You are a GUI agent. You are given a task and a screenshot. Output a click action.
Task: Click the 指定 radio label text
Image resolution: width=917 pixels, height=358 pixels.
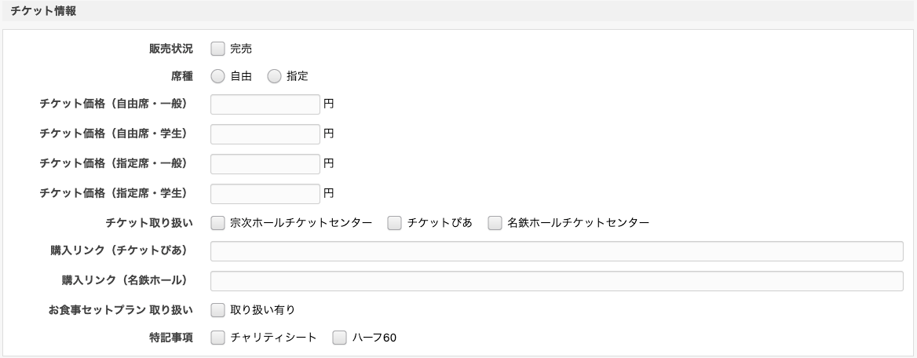pos(298,76)
